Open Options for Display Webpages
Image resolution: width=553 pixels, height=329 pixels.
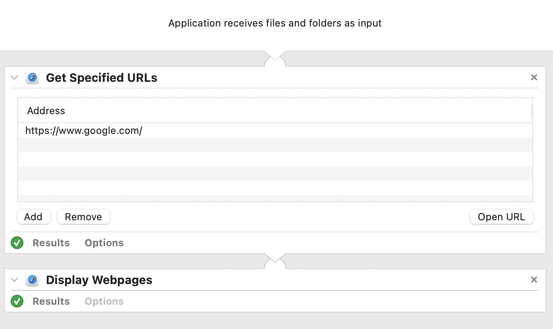104,301
